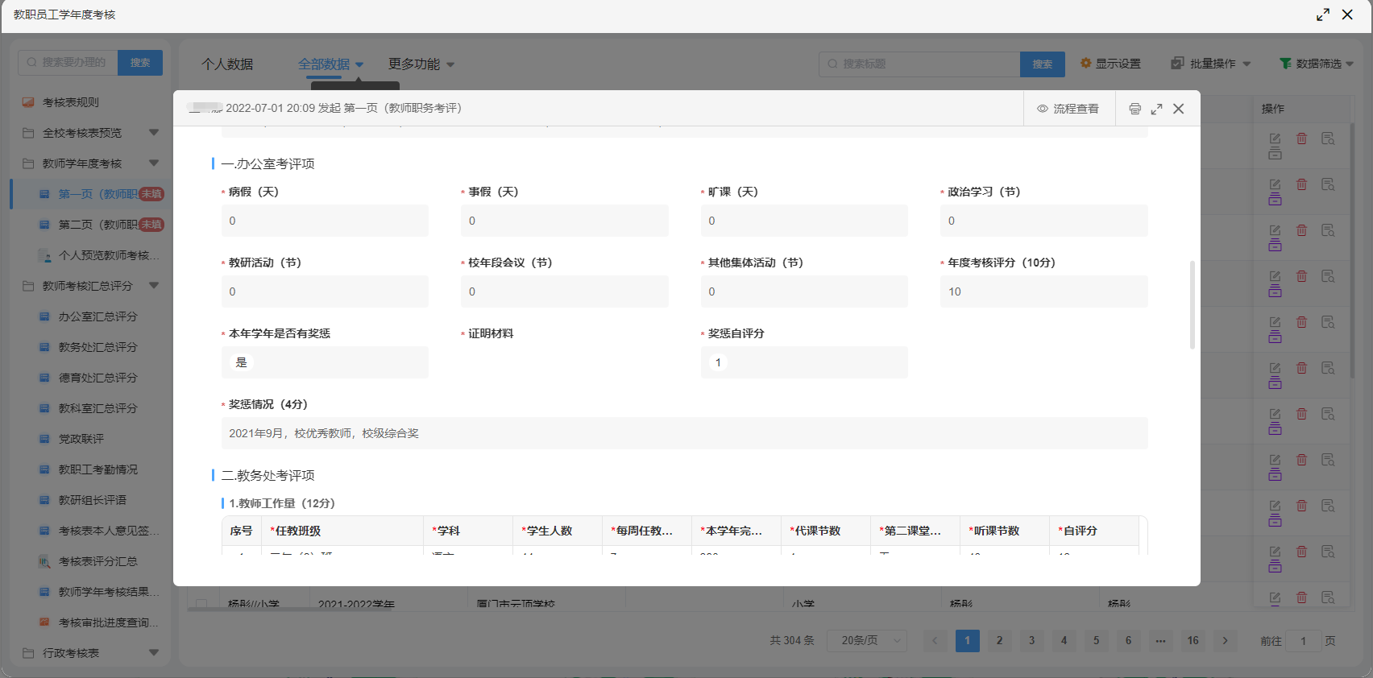This screenshot has height=678, width=1373.
Task: Switch to the 个人数据 tab
Action: click(227, 64)
